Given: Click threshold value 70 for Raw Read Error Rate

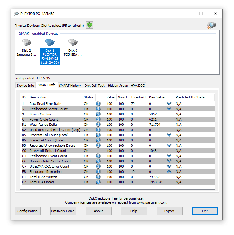Looking at the screenshot, I should click(x=133, y=104).
